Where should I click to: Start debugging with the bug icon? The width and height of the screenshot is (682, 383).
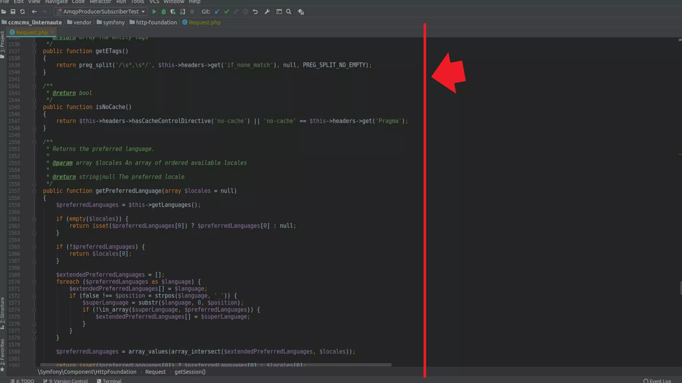click(x=164, y=12)
